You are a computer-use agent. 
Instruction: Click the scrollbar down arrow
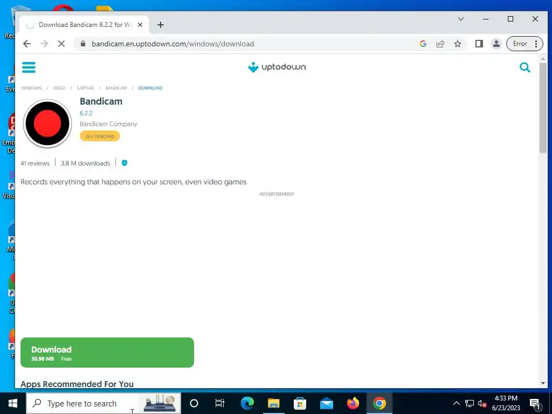pyautogui.click(x=543, y=383)
